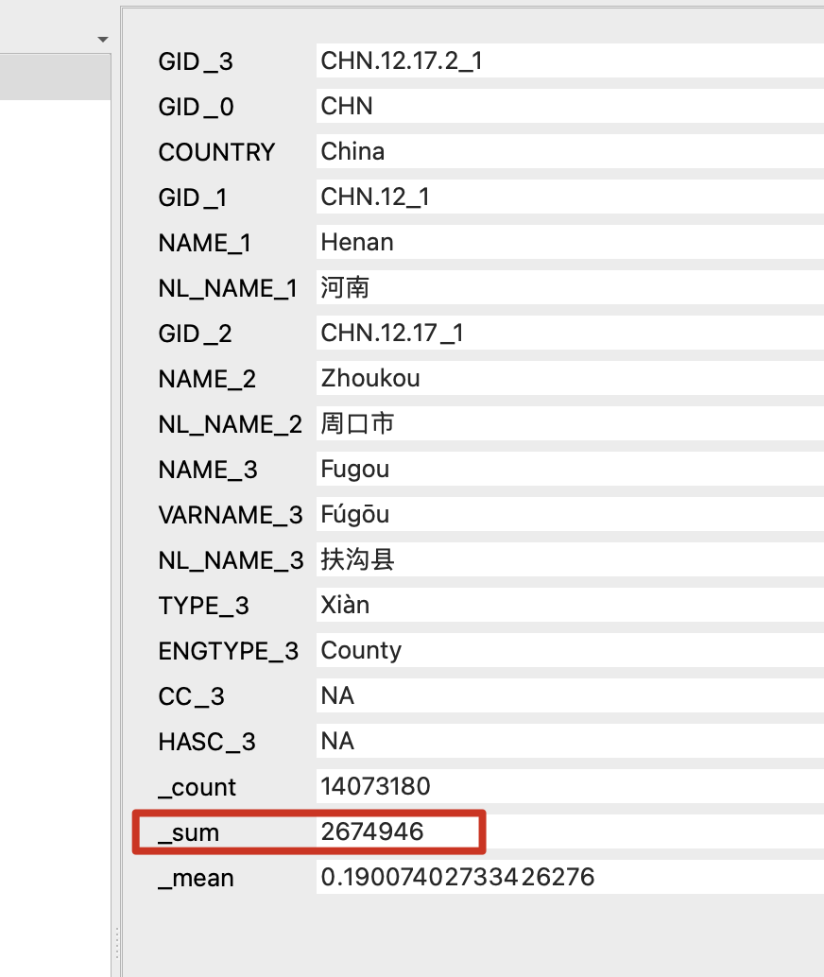Select the NAME_3 field showing Fugou
Image resolution: width=824 pixels, height=977 pixels.
(567, 470)
